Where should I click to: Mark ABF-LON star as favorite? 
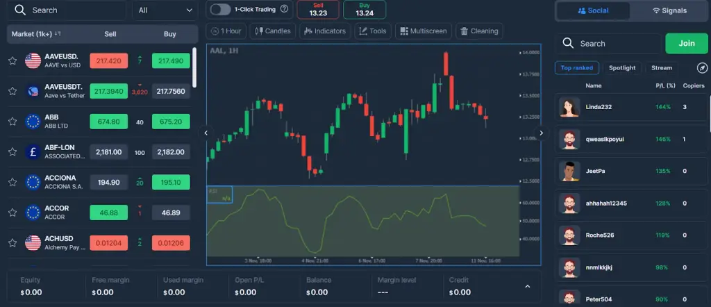12,152
